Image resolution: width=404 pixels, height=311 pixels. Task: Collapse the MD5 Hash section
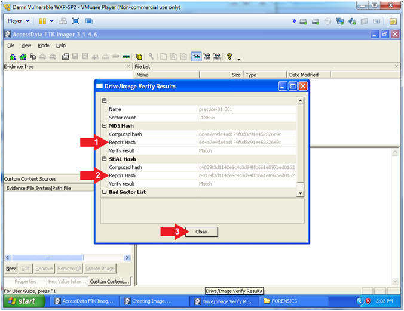coord(105,125)
